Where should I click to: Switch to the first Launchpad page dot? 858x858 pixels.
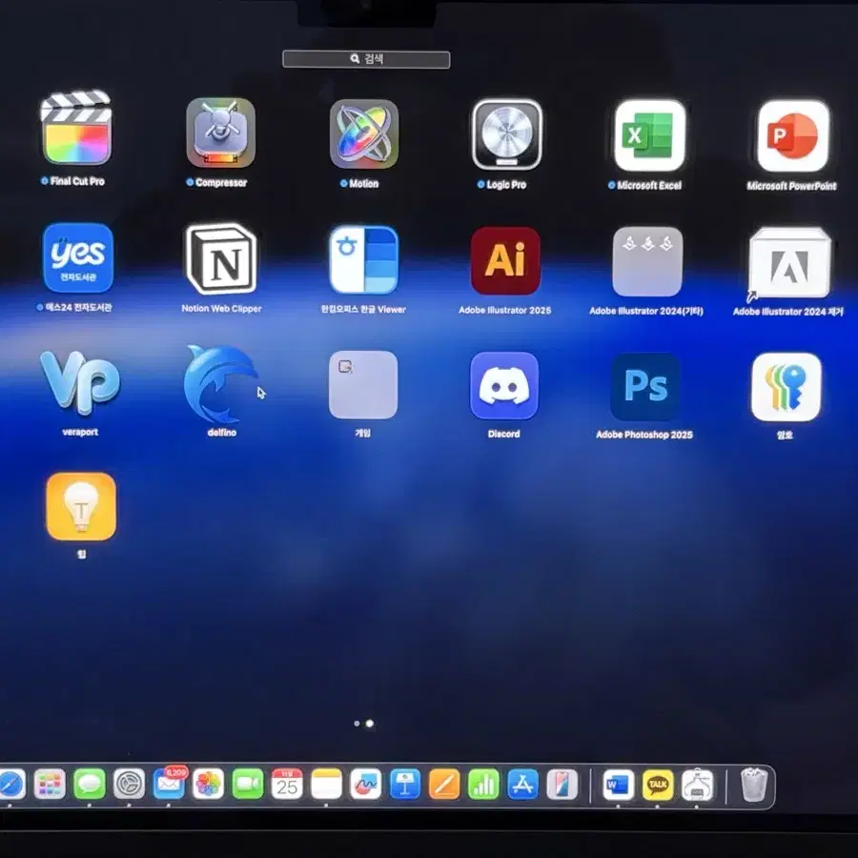click(357, 724)
